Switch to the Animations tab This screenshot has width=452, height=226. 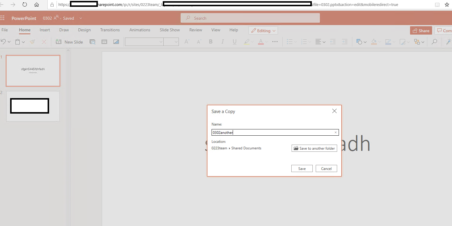(x=140, y=30)
